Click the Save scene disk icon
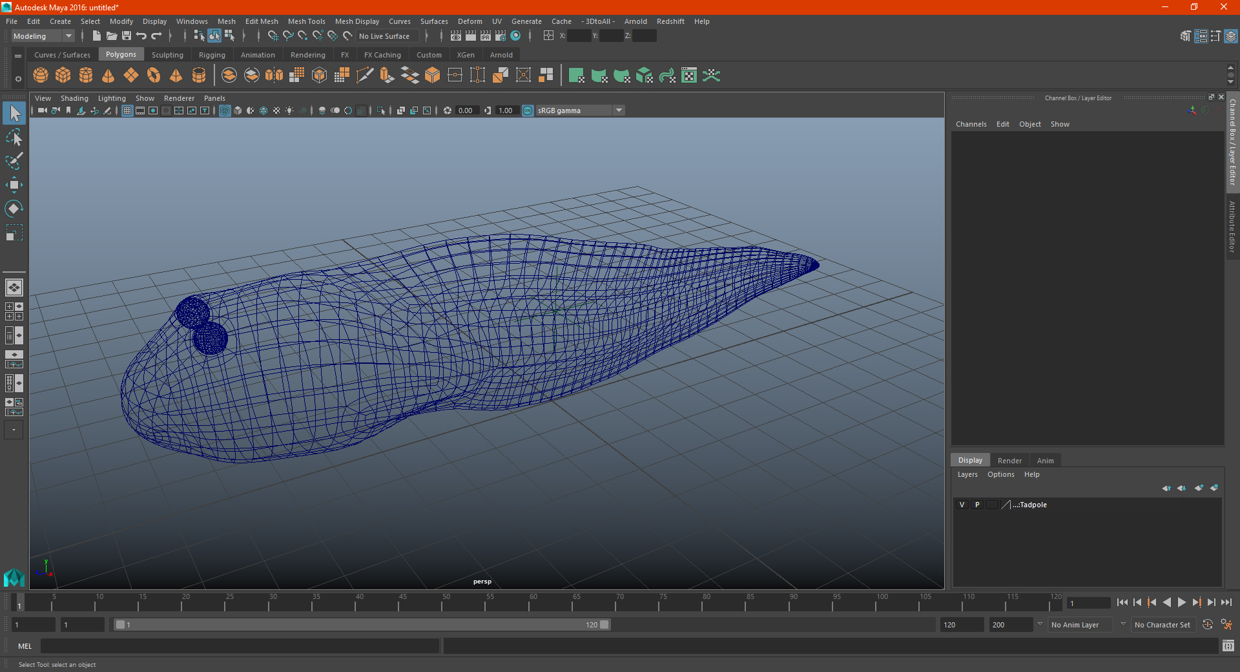This screenshot has width=1240, height=672. click(127, 36)
